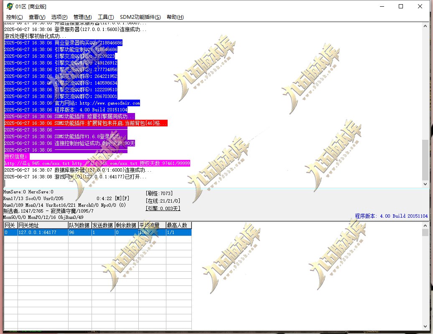Click the 网关 column header

click(x=11, y=225)
